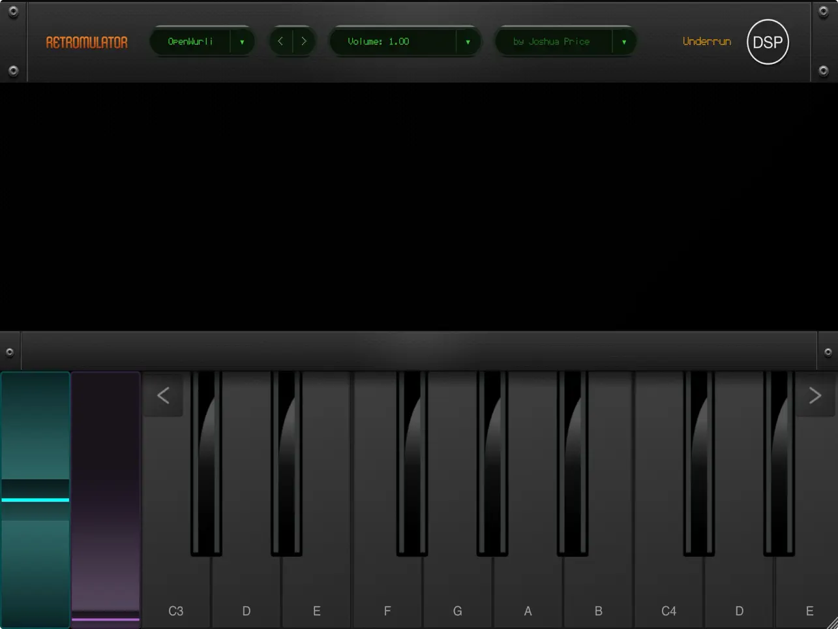Click the Retromulator logo
The image size is (838, 629).
click(x=87, y=42)
